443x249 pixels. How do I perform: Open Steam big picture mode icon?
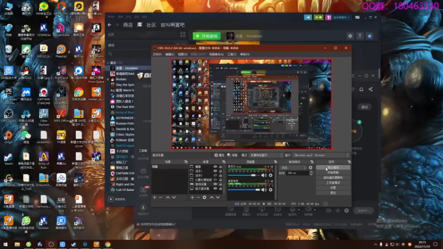[x=357, y=17]
